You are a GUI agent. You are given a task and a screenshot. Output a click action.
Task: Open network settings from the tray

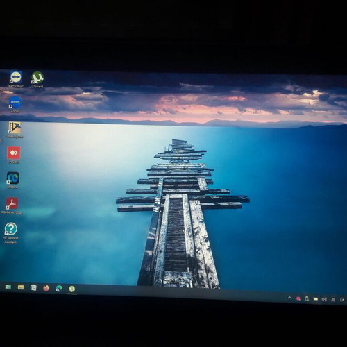(333, 300)
